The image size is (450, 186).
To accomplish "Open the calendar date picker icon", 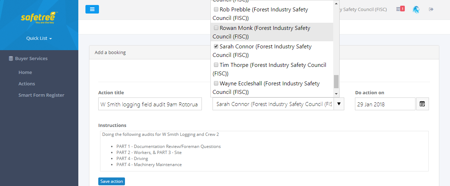I will pyautogui.click(x=422, y=104).
